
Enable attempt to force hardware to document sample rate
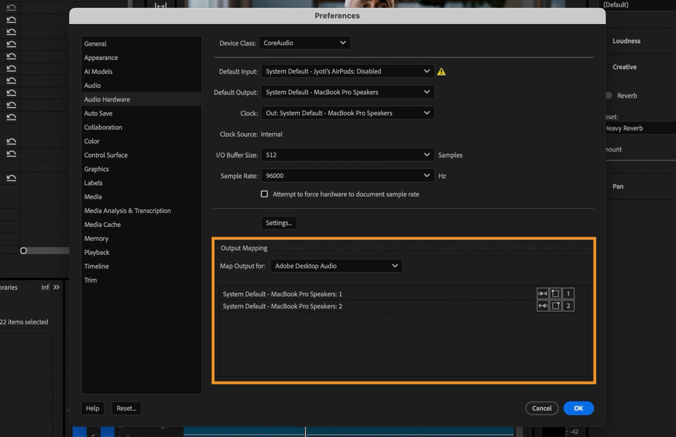(264, 194)
